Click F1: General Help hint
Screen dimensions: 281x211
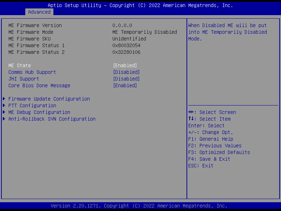coord(211,139)
